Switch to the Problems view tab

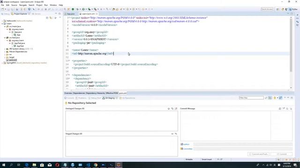click(x=81, y=98)
